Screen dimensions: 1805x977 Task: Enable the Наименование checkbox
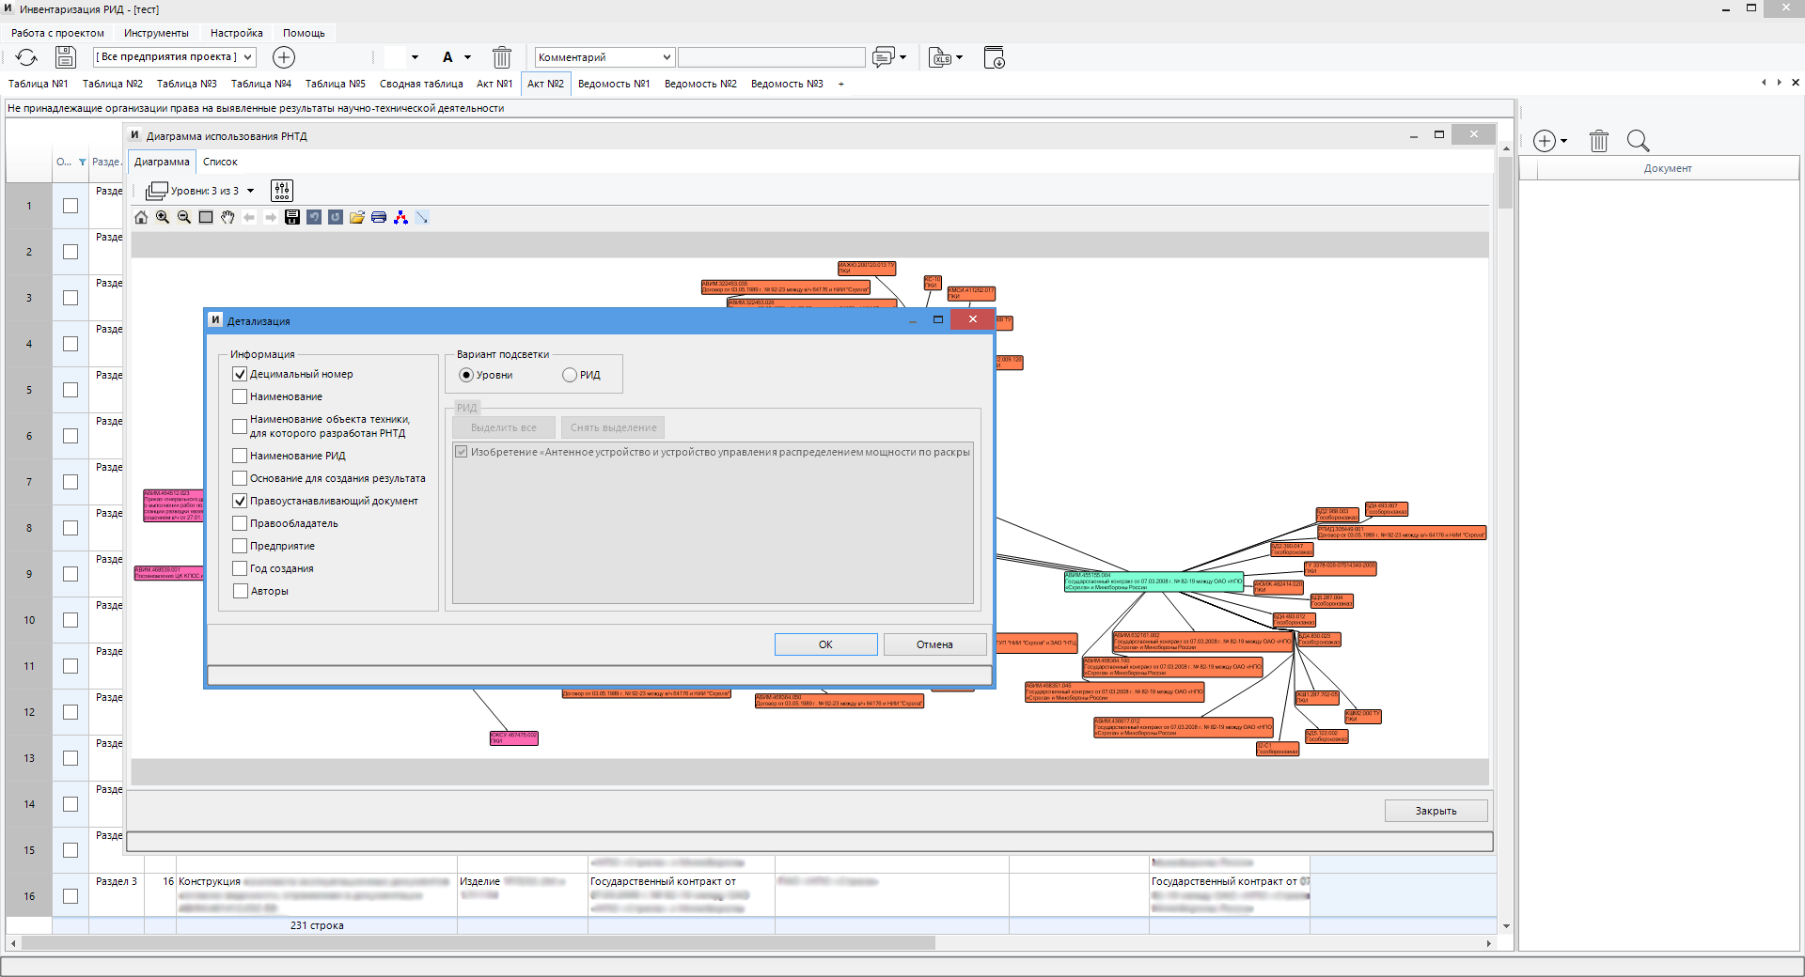(x=240, y=396)
